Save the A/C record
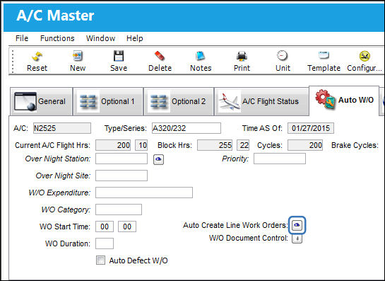 [119, 62]
